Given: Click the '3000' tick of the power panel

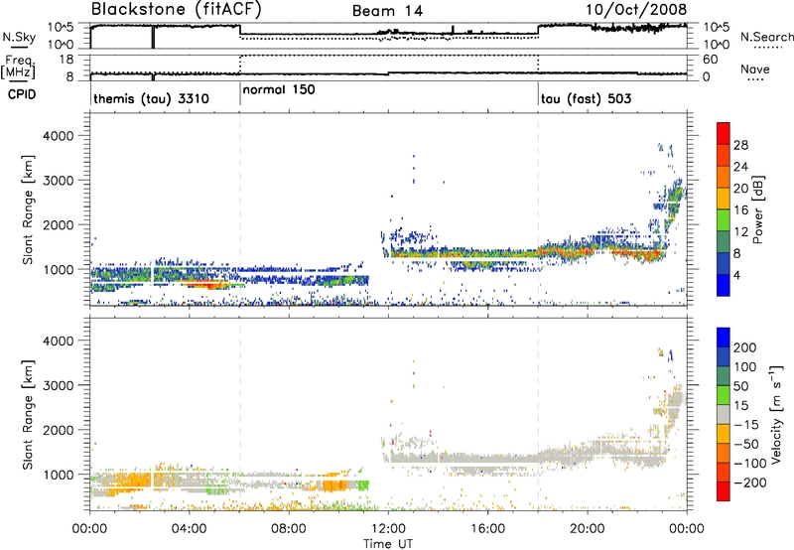Looking at the screenshot, I should click(x=59, y=181).
